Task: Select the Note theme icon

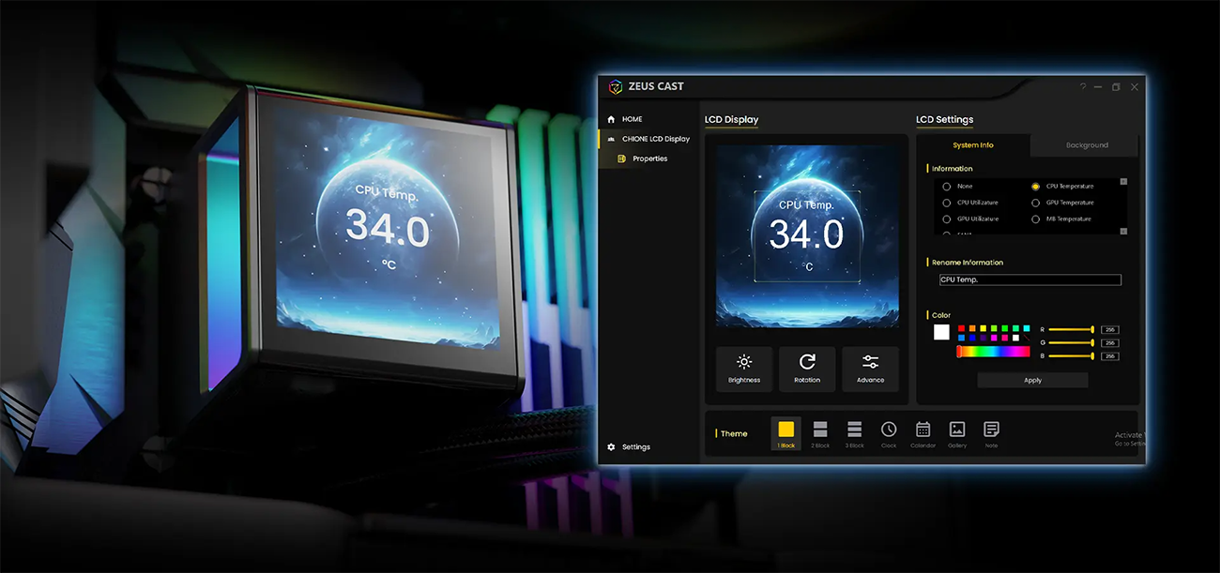Action: tap(991, 433)
